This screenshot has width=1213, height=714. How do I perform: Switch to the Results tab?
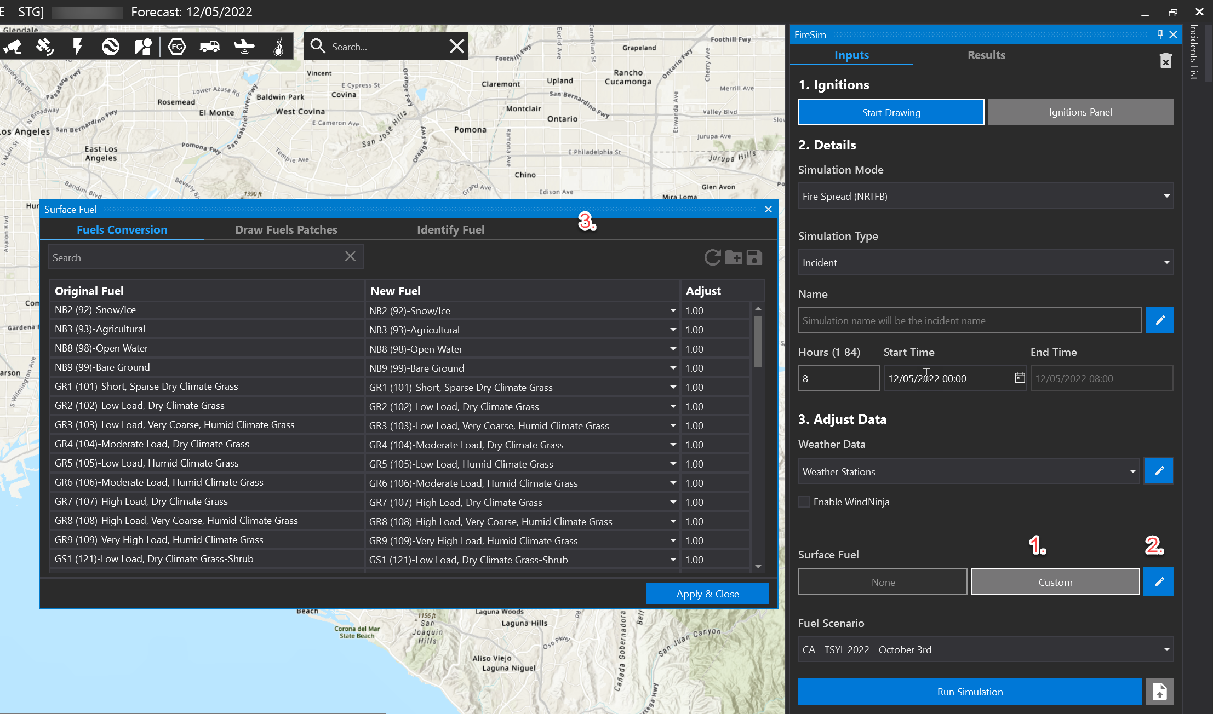click(986, 55)
